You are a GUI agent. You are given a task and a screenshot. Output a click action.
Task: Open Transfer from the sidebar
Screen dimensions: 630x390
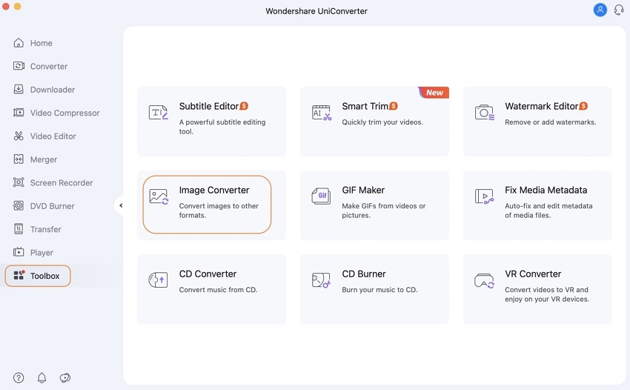45,230
